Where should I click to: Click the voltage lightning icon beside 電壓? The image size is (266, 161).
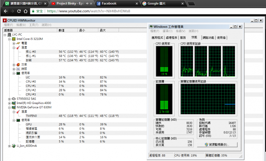click(x=18, y=43)
